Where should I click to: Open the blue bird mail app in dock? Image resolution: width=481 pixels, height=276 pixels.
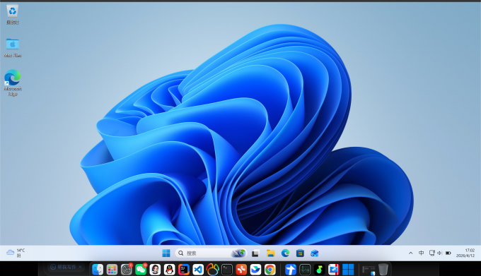click(x=255, y=270)
